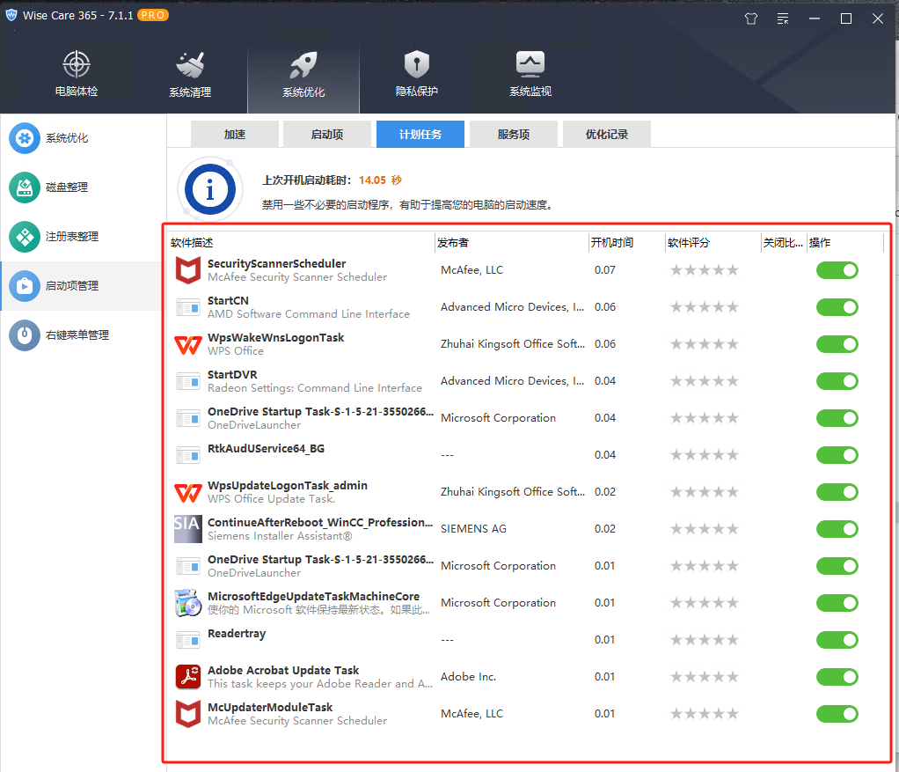Select 右键菜单管理 context menu manager

pyautogui.click(x=82, y=335)
